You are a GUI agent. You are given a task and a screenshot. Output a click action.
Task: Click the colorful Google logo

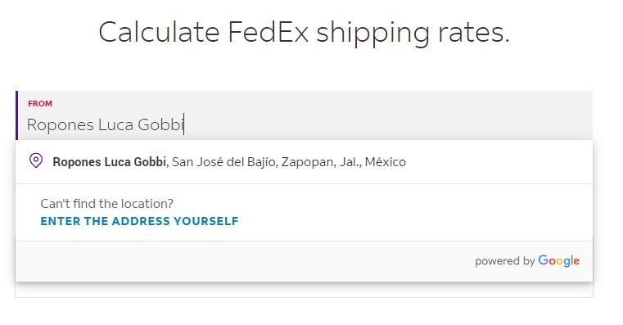click(558, 261)
